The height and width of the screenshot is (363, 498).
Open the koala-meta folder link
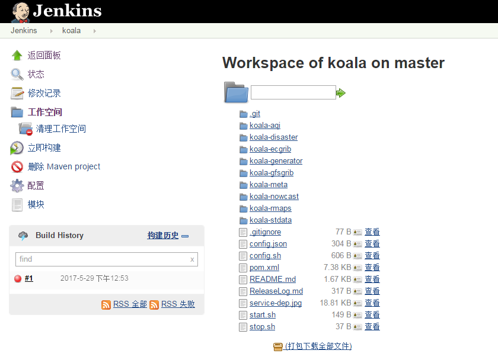[269, 185]
